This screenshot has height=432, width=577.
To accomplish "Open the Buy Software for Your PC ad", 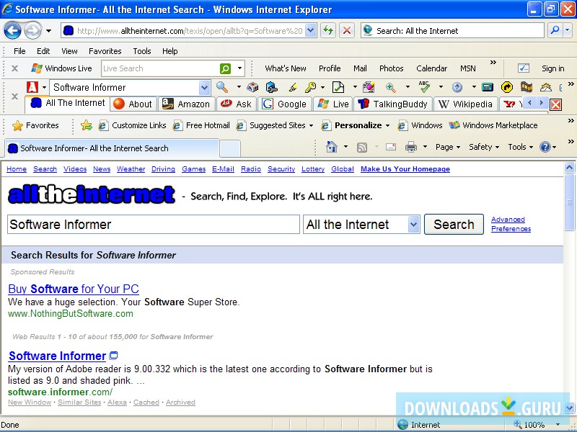I will (74, 289).
